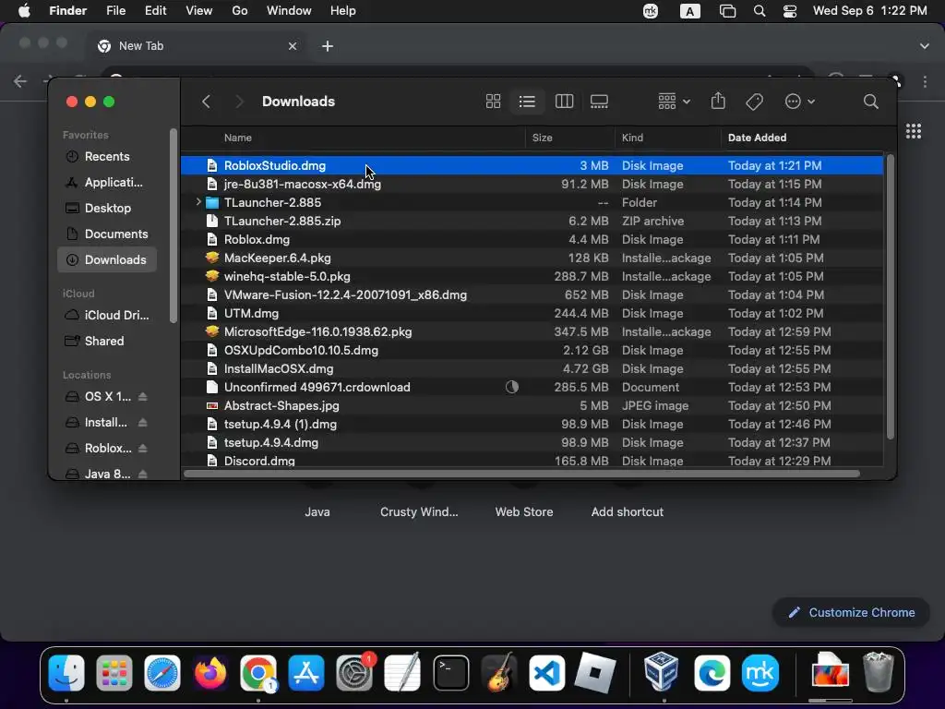945x709 pixels.
Task: Eject the OS X volume in sidebar
Action: (142, 397)
